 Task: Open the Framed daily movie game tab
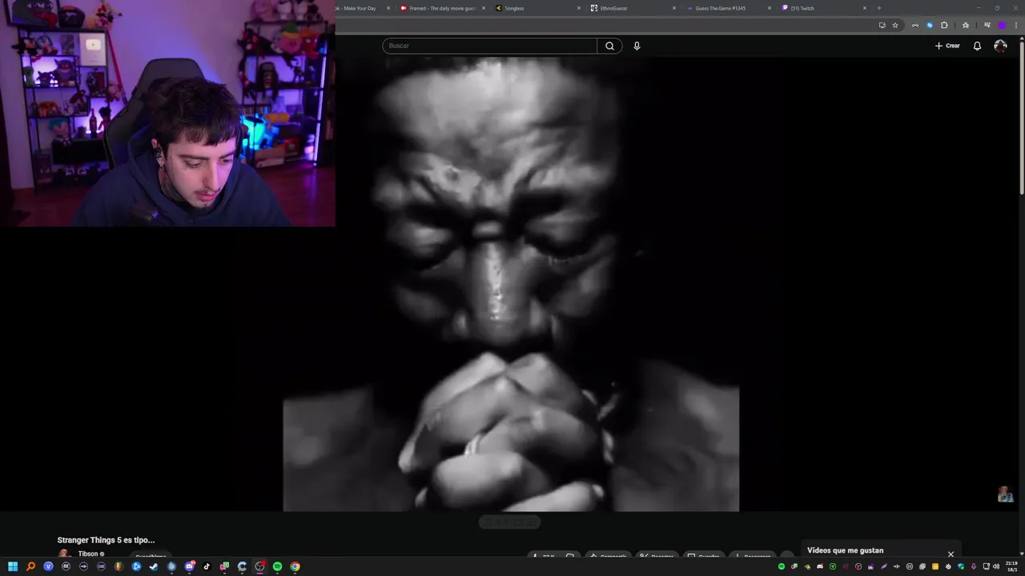tap(442, 8)
